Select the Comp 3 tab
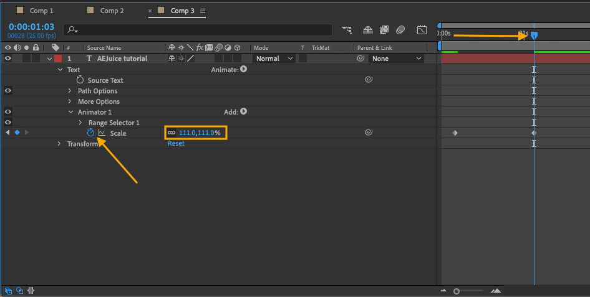 tap(182, 11)
